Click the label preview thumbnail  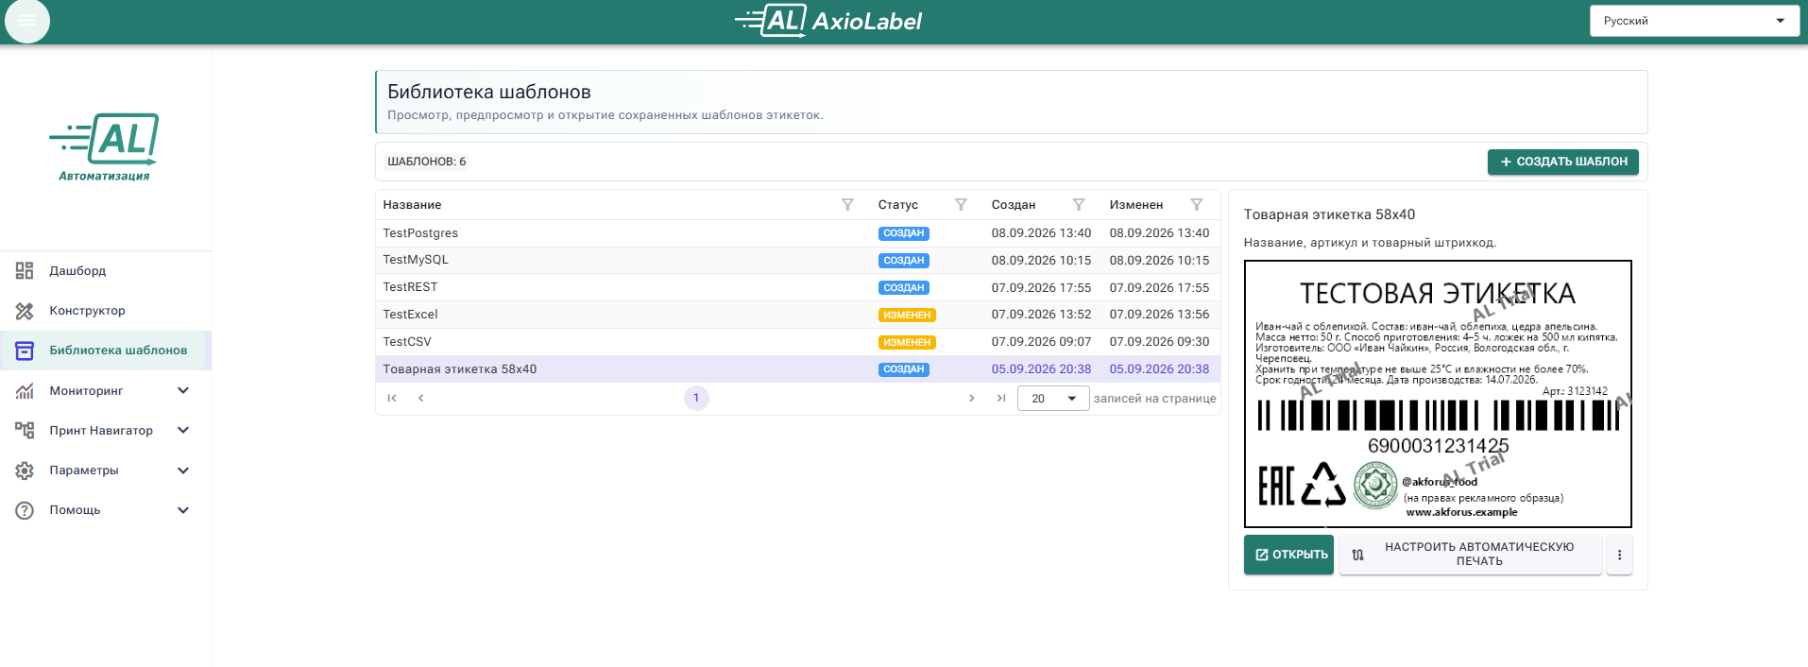point(1438,394)
